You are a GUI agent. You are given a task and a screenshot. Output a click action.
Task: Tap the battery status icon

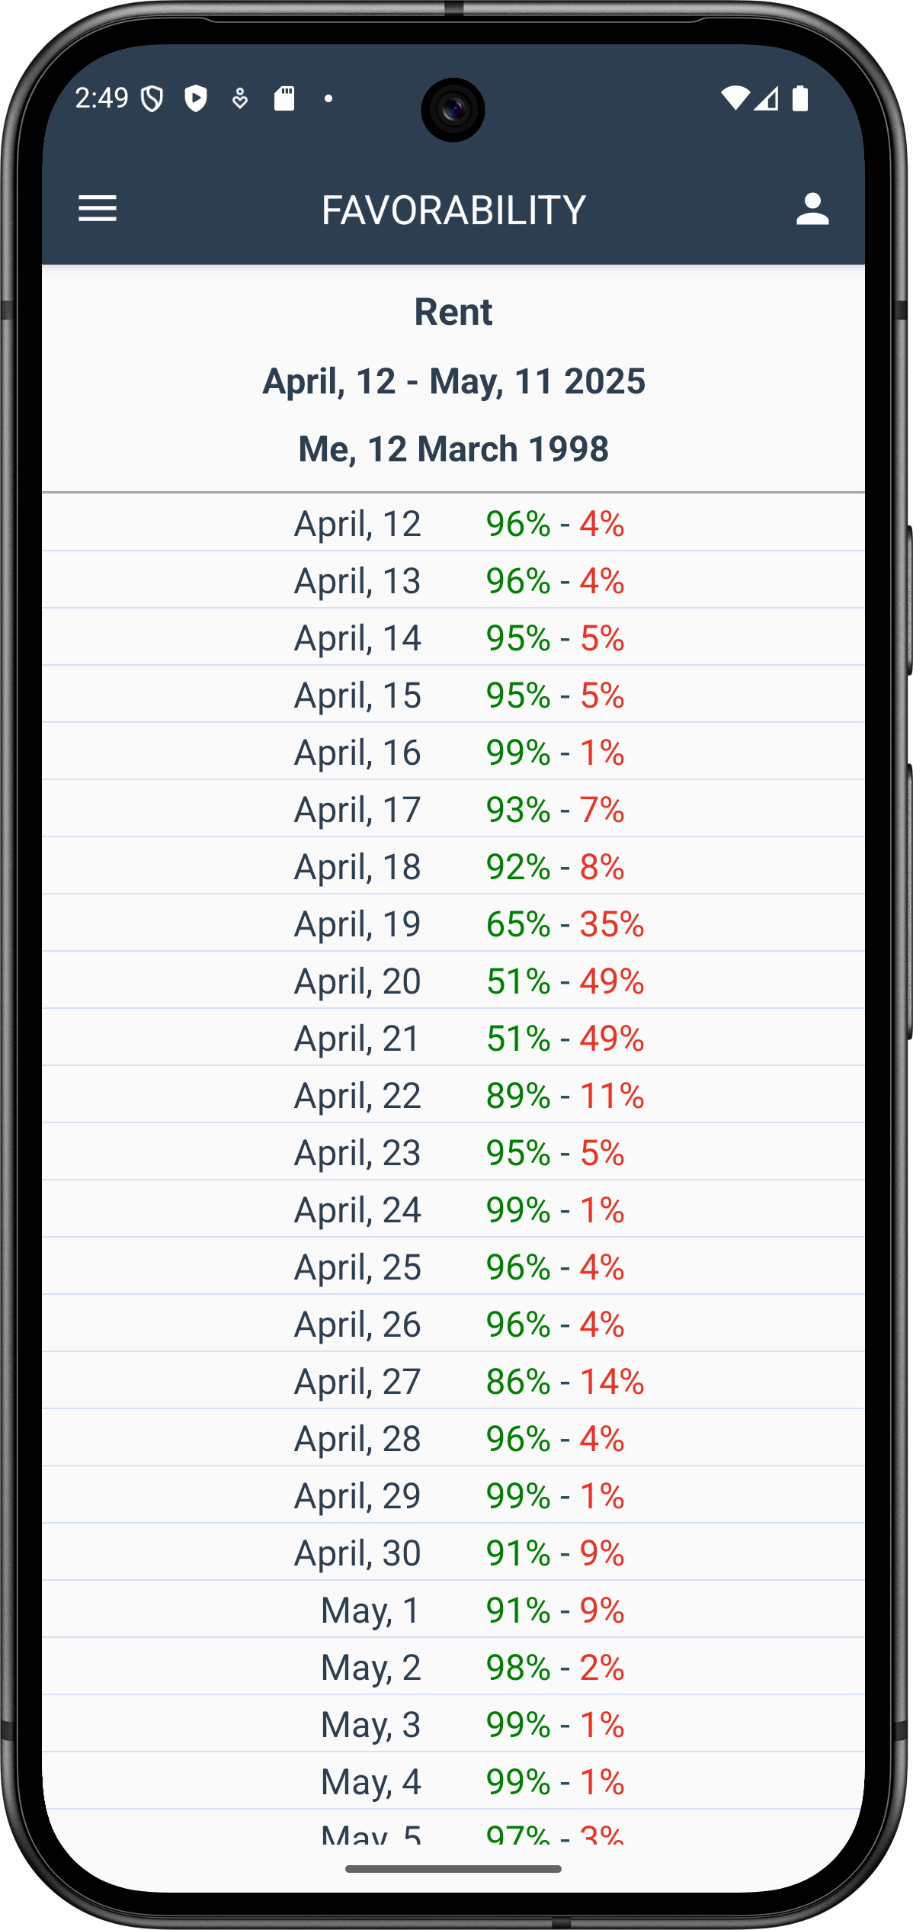(800, 98)
